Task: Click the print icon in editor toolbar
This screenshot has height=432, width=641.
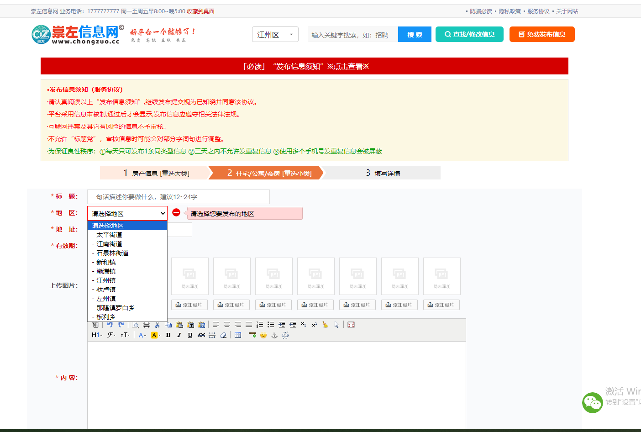Action: click(147, 325)
